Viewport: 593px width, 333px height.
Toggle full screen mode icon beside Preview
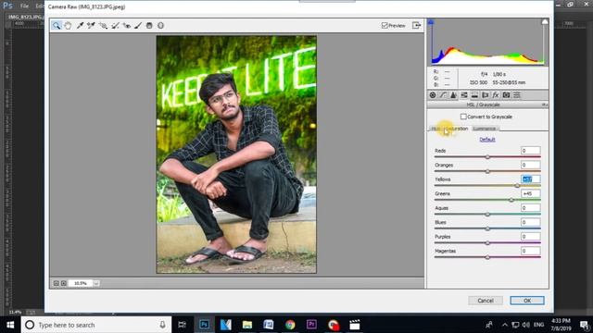pos(416,25)
